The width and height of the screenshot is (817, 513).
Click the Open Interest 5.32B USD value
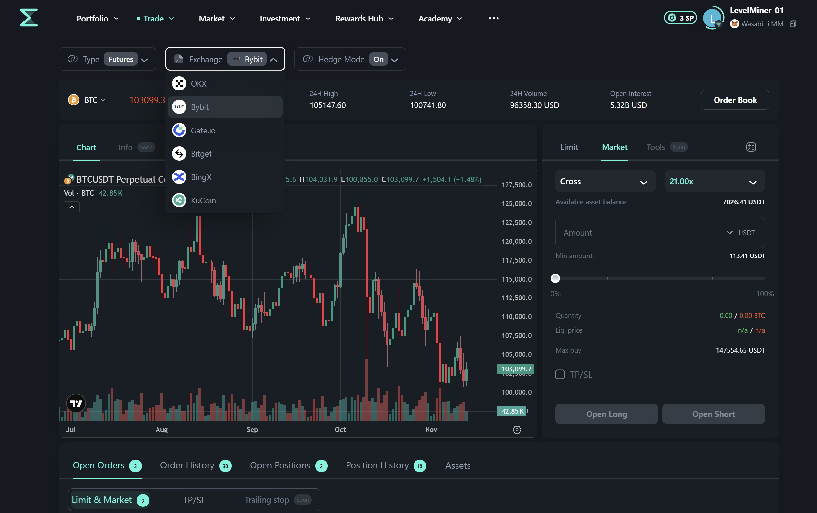coord(628,105)
